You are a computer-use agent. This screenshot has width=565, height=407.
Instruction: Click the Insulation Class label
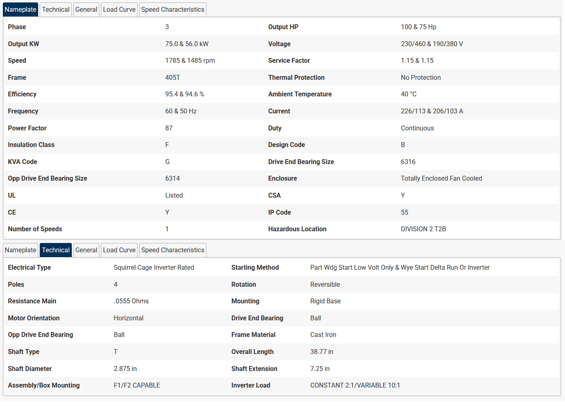click(31, 145)
